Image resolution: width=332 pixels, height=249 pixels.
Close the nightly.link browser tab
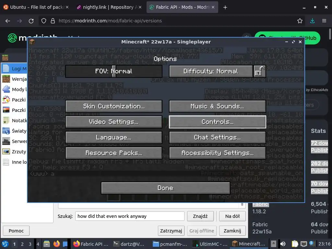(x=140, y=7)
